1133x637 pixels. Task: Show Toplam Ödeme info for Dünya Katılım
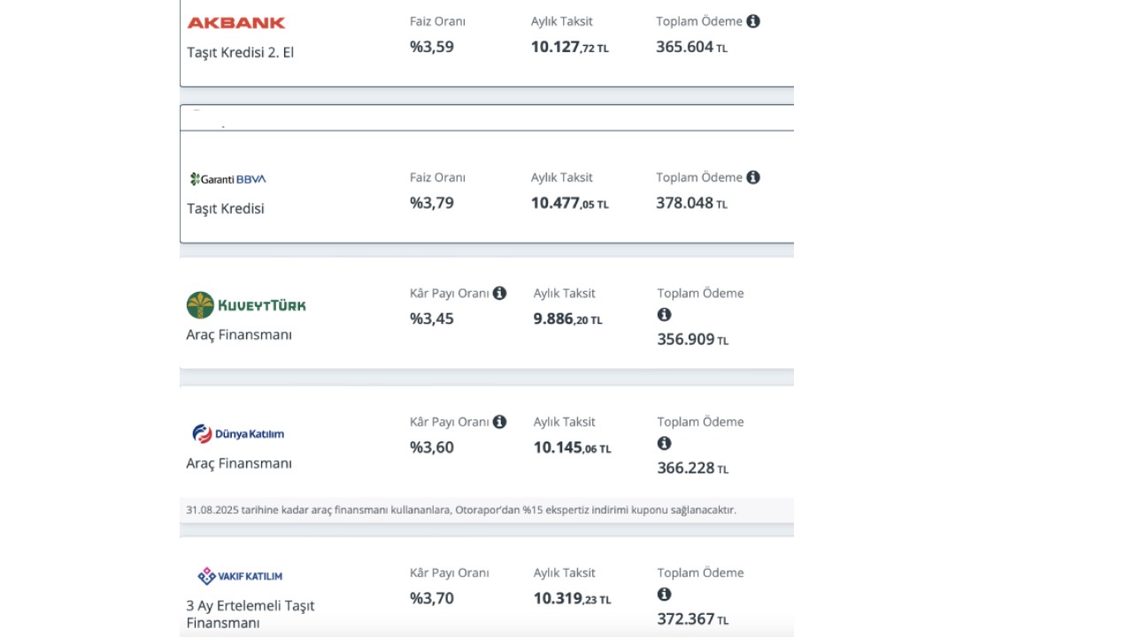click(x=665, y=443)
